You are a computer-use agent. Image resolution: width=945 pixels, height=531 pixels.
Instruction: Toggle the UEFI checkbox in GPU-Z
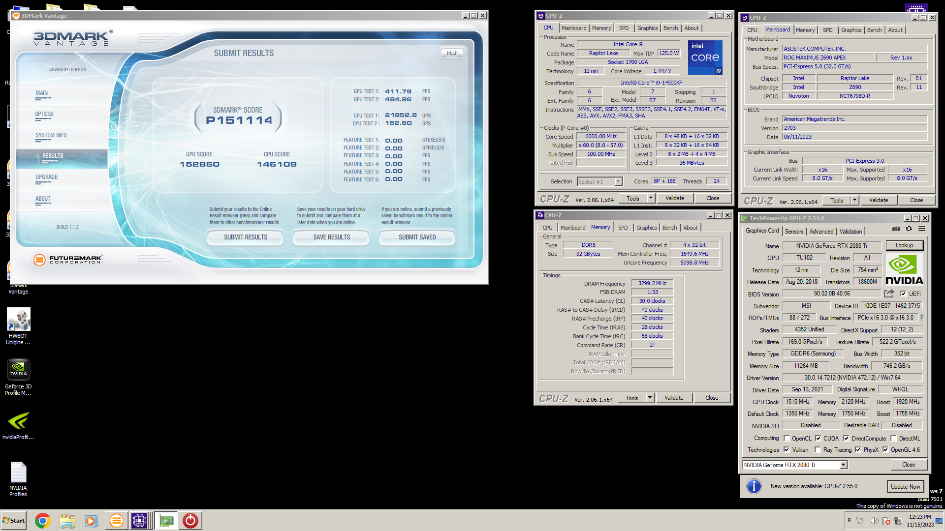click(903, 294)
